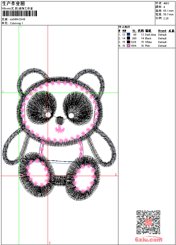Click the panda's black nose
This screenshot has height=245, width=176.
[59, 120]
